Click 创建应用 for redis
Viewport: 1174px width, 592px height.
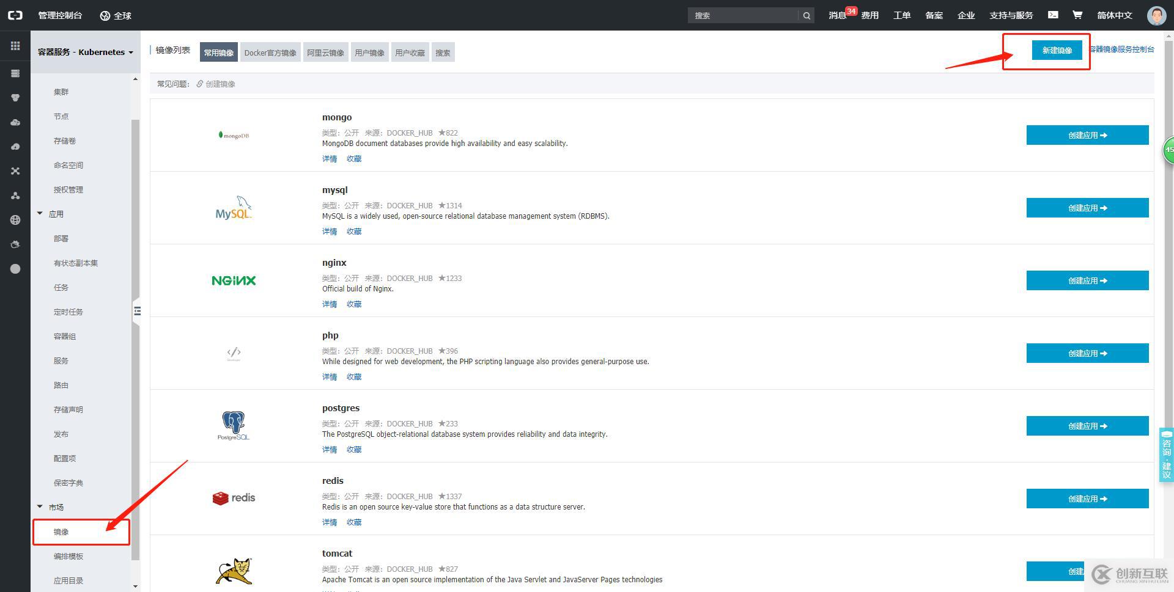tap(1087, 499)
